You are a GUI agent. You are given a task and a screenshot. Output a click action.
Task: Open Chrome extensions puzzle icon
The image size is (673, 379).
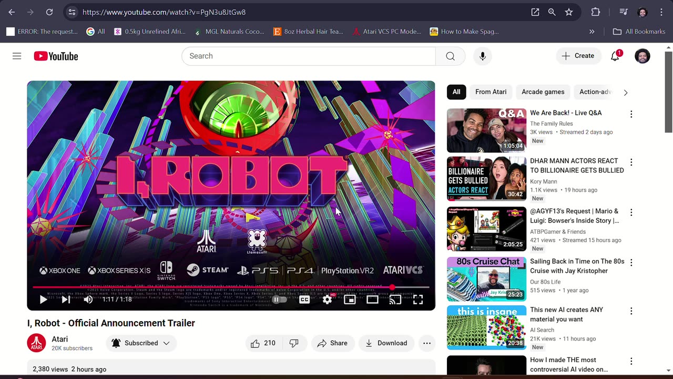(x=596, y=12)
